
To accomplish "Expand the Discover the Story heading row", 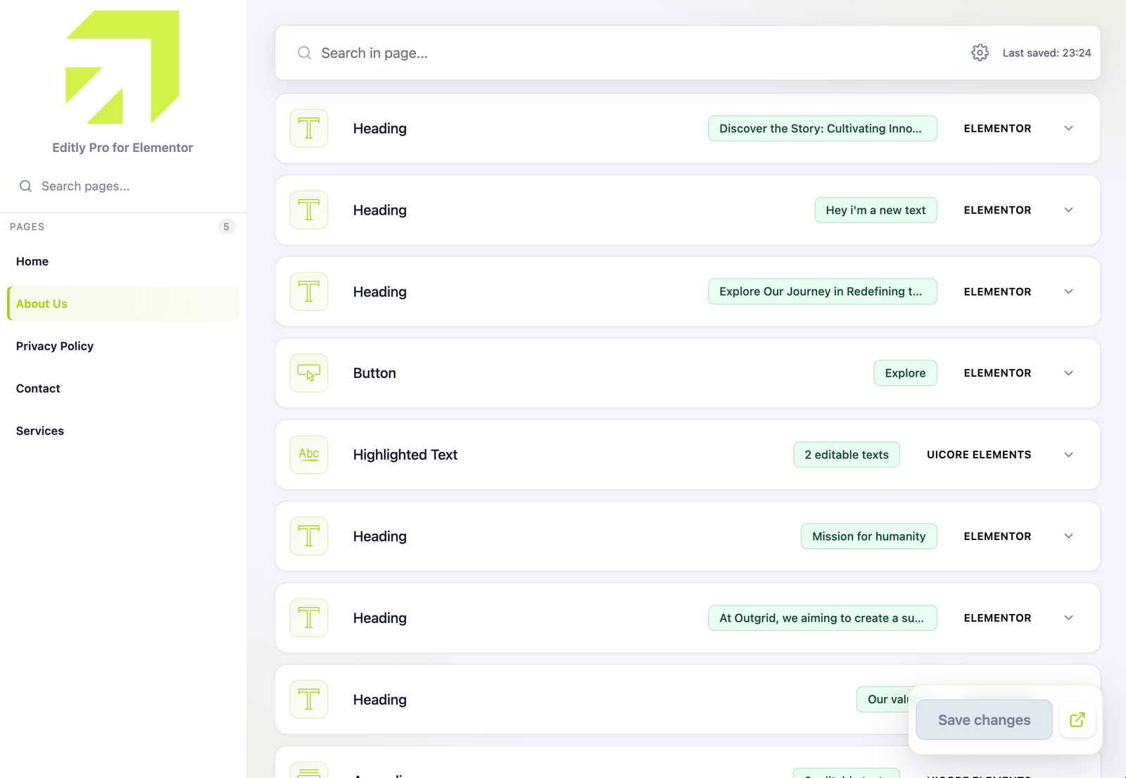I will pos(1068,128).
